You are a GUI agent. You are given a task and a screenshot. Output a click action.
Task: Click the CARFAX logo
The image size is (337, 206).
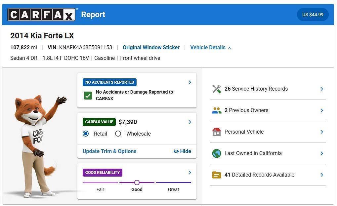(41, 15)
